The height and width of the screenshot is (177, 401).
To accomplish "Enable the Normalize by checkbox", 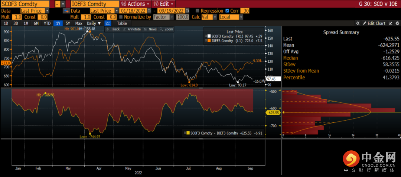I will click(121, 17).
